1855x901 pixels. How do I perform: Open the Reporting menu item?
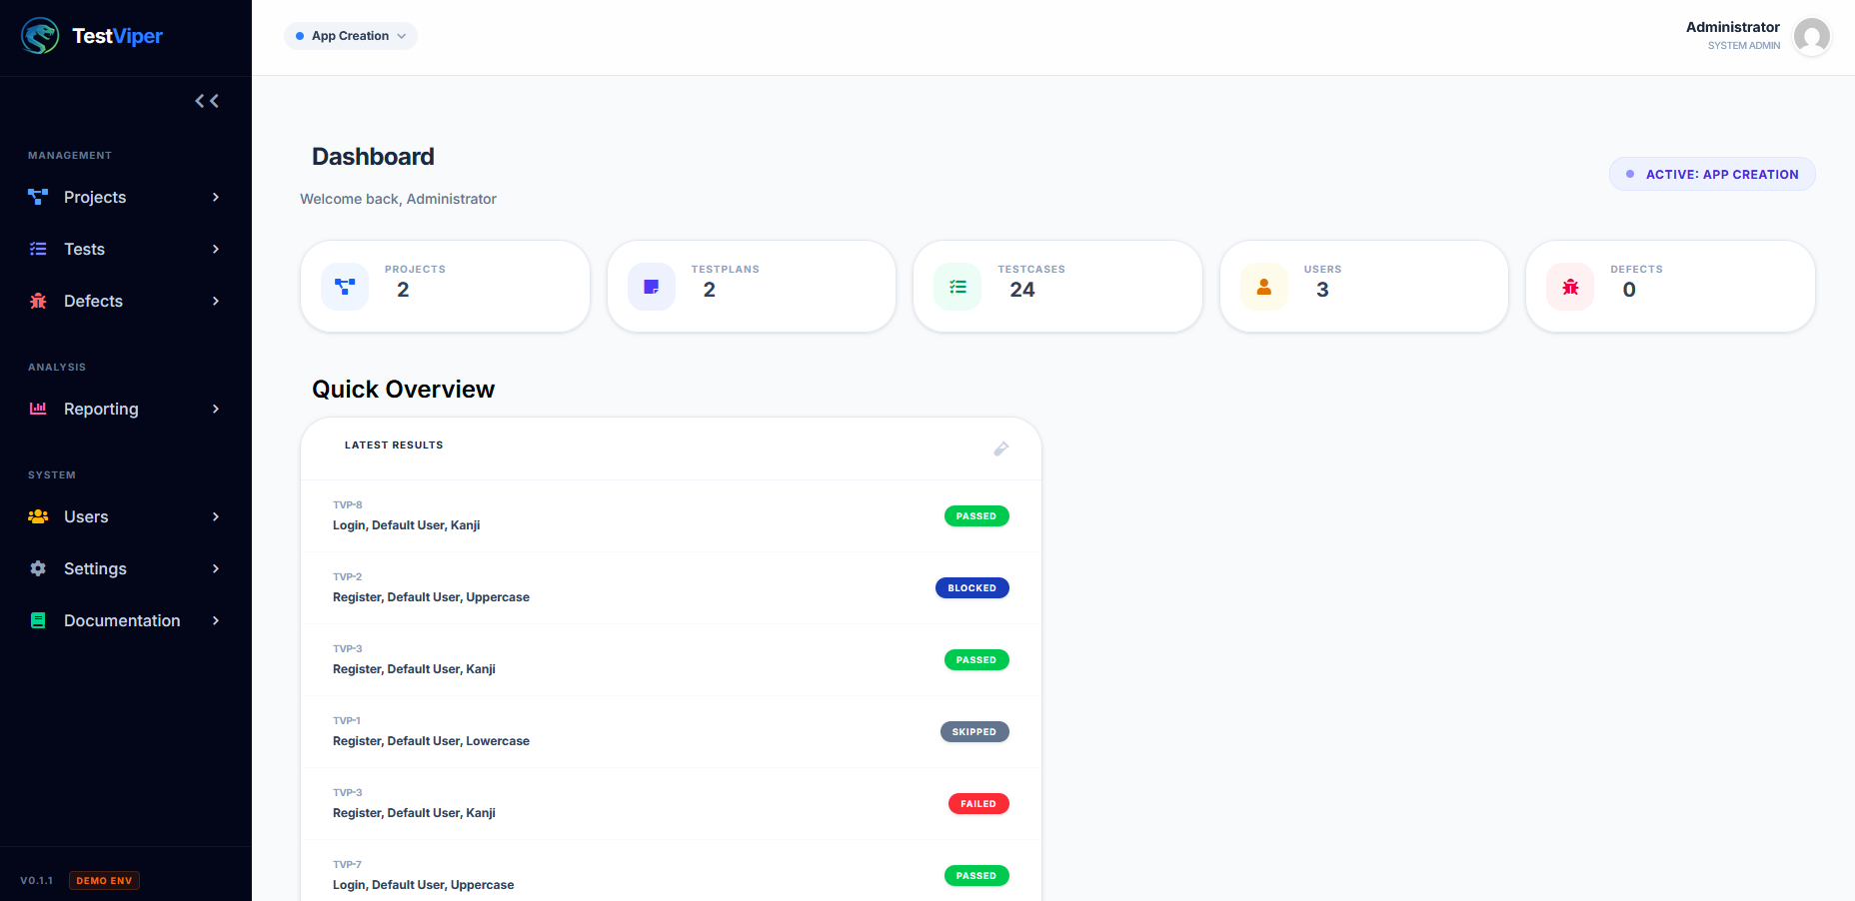point(101,409)
